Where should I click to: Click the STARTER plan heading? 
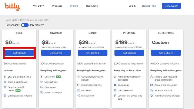[x=56, y=33]
